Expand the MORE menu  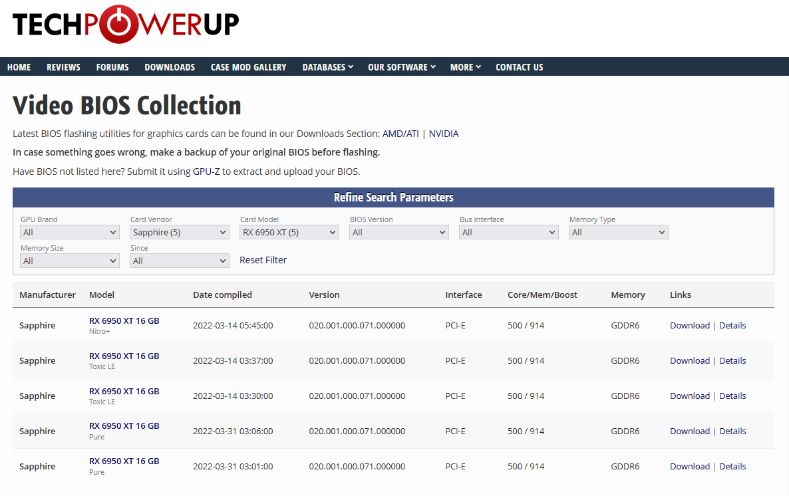(x=466, y=67)
